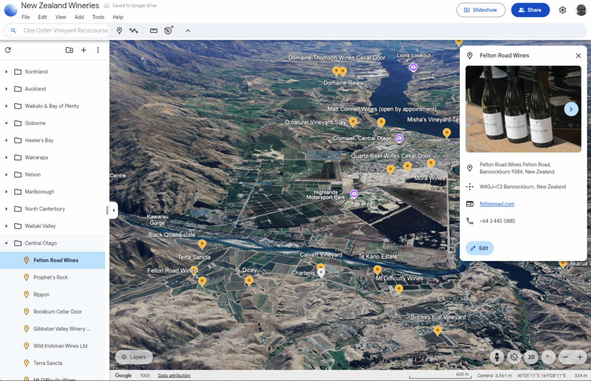Expand the Marlborough folder
591x381 pixels.
6,191
